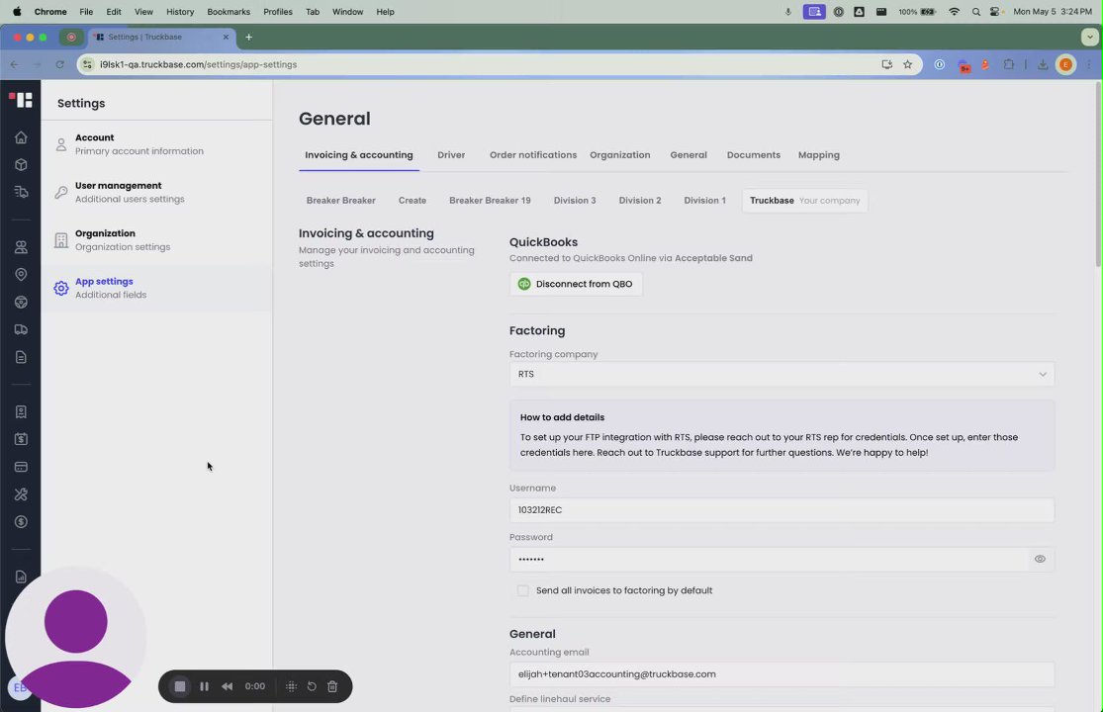Click the map pin locations icon

21,274
